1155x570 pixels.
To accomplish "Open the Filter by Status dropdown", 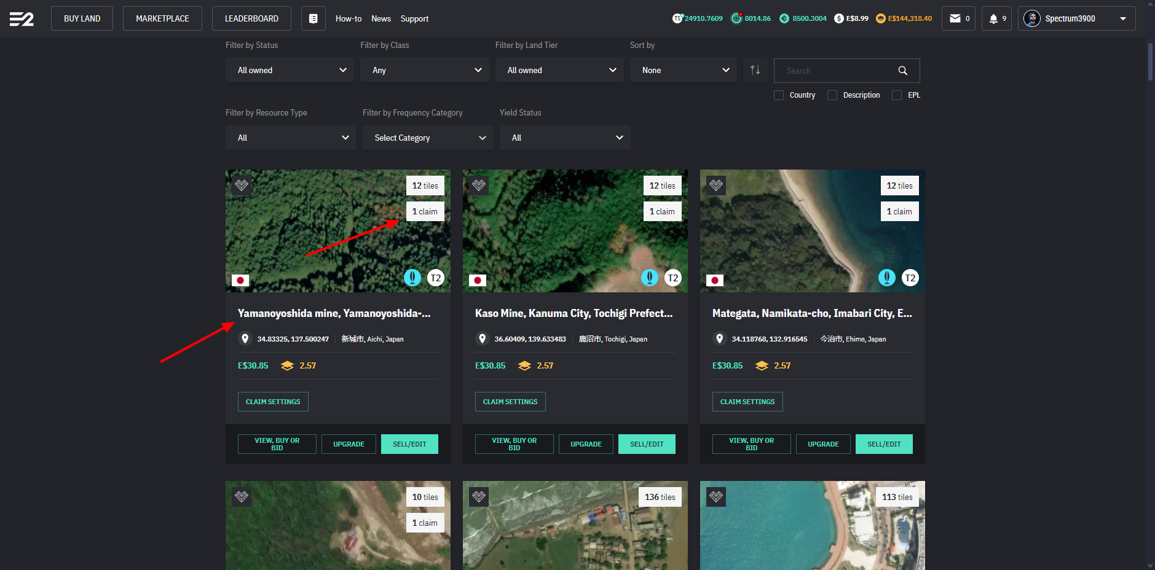I will [x=290, y=70].
